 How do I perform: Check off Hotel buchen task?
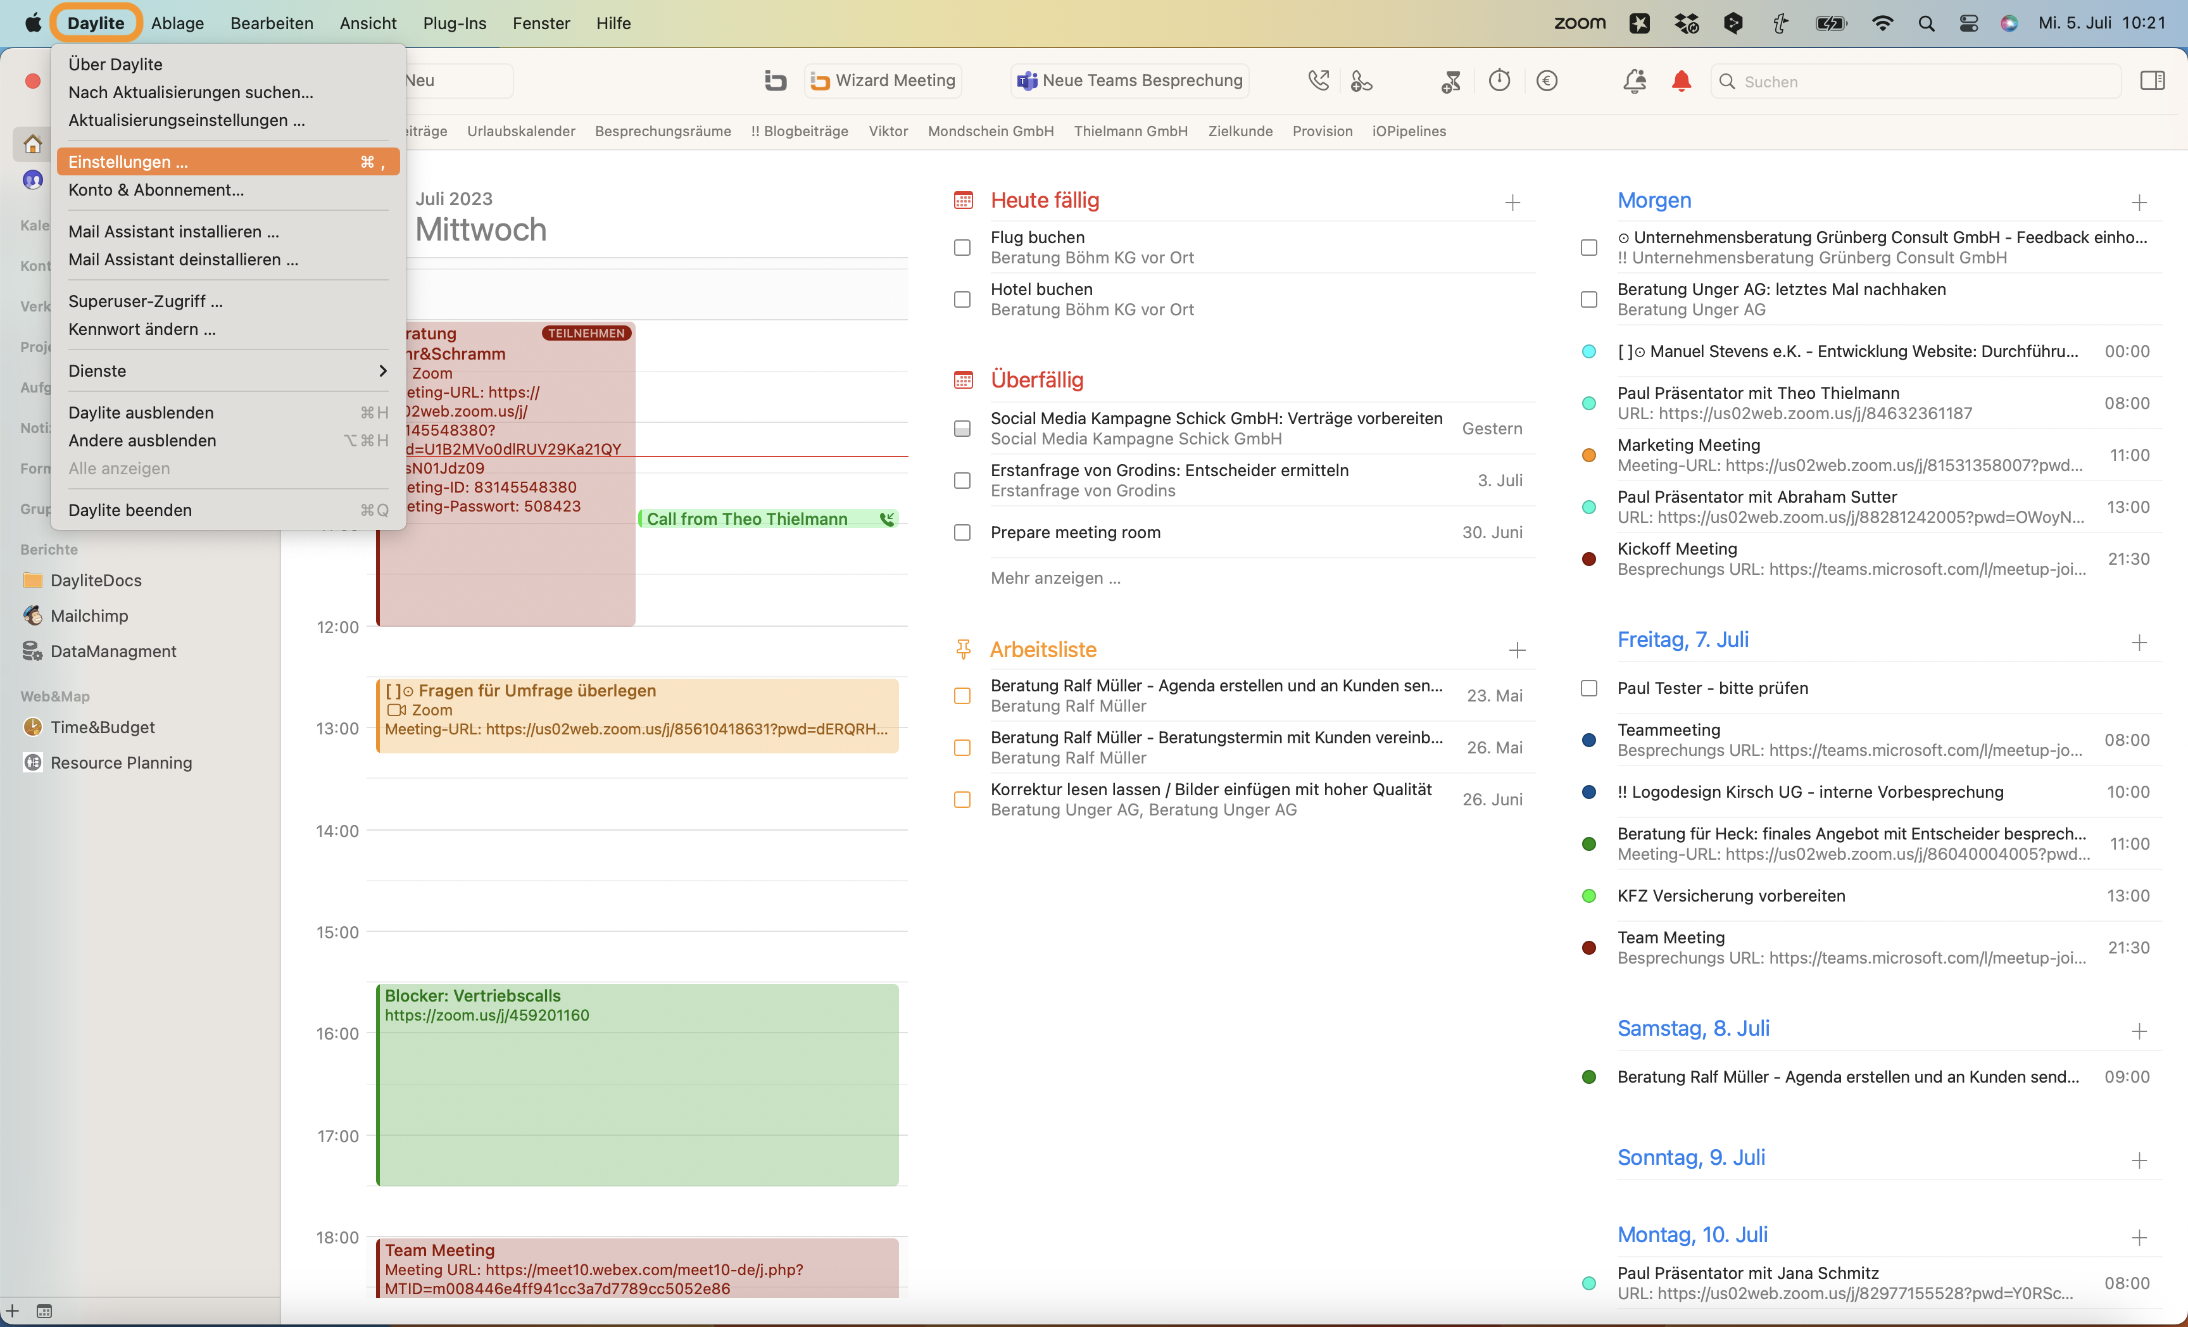pos(962,299)
